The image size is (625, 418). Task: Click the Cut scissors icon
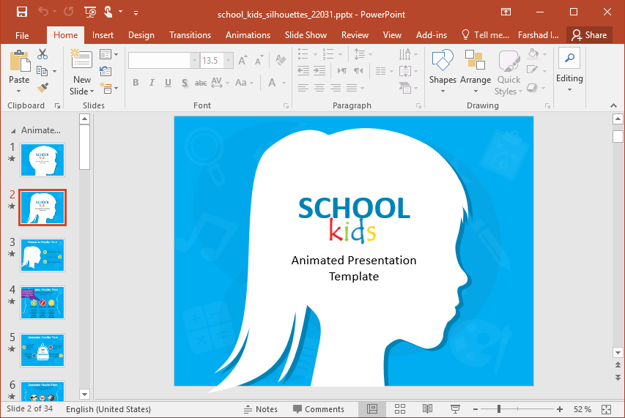42,54
